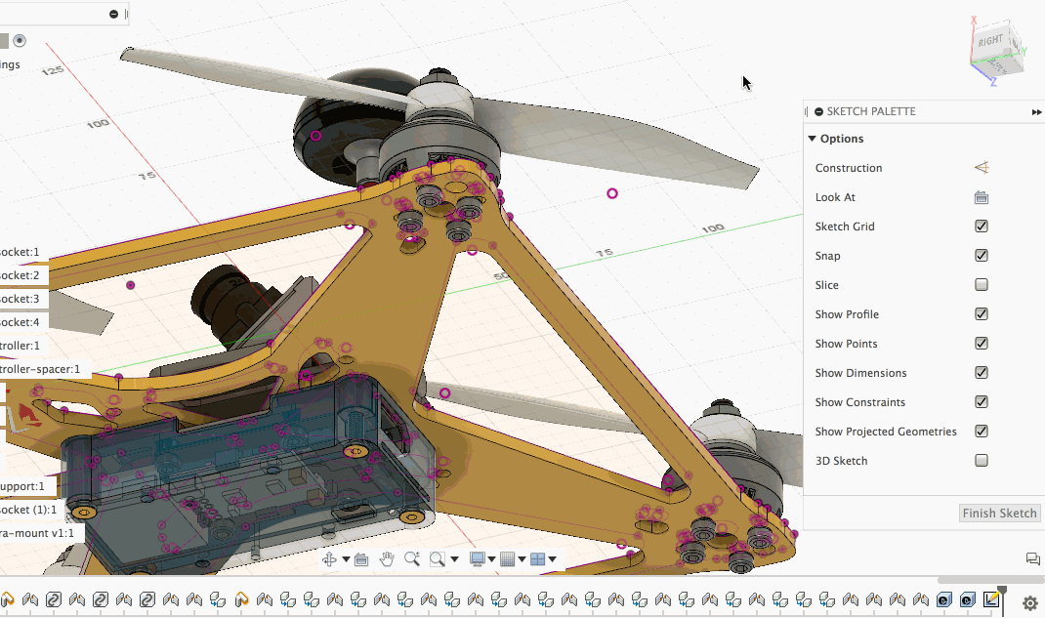This screenshot has width=1045, height=618.
Task: Enable the 3D Sketch checkbox
Action: (x=982, y=461)
